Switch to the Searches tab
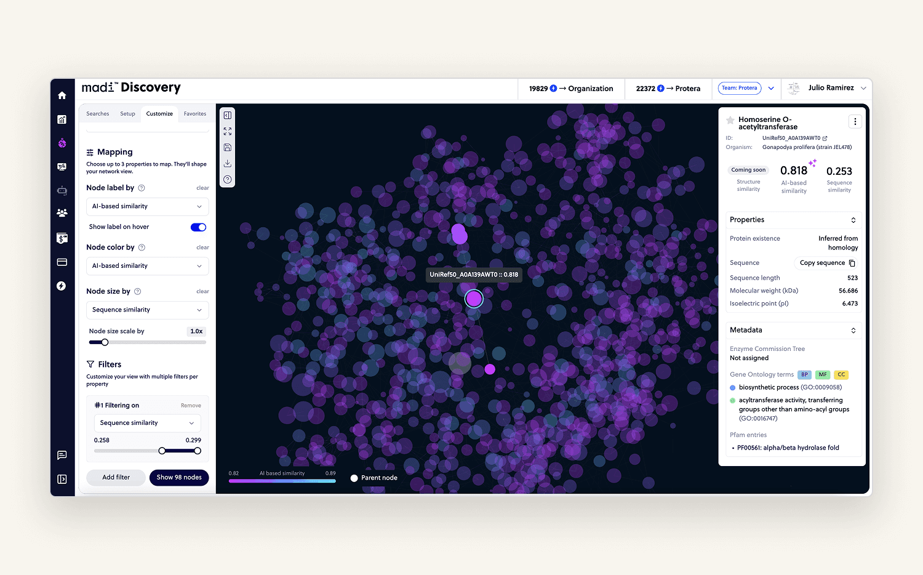This screenshot has width=923, height=575. coord(98,114)
